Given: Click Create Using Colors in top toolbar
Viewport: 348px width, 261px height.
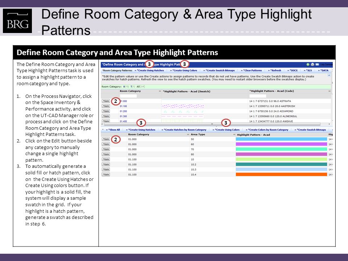Looking at the screenshot, I should pos(185,71).
